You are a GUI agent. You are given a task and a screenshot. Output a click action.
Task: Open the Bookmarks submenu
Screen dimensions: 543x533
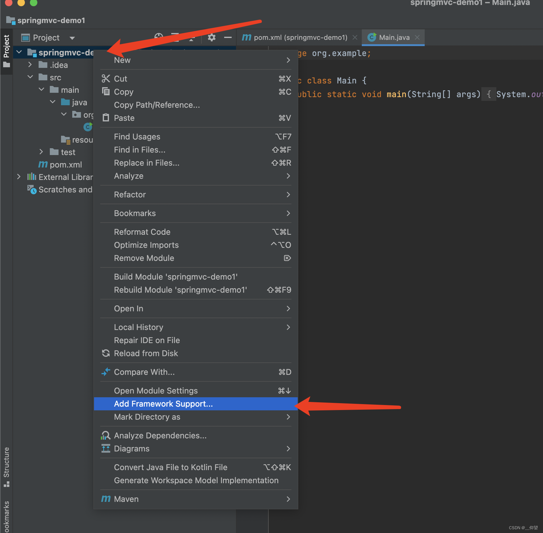[196, 213]
